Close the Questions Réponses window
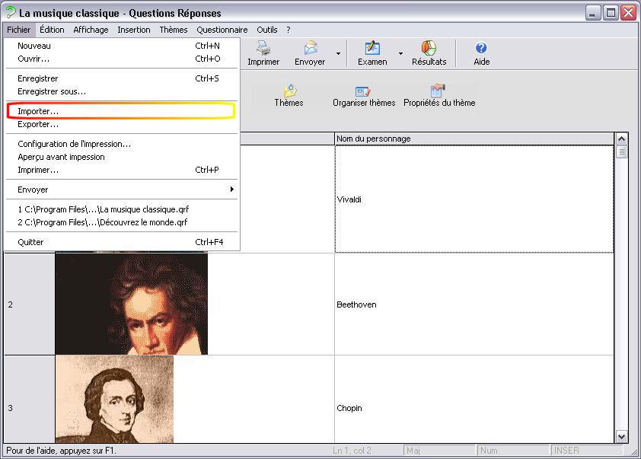The width and height of the screenshot is (641, 459). [629, 13]
